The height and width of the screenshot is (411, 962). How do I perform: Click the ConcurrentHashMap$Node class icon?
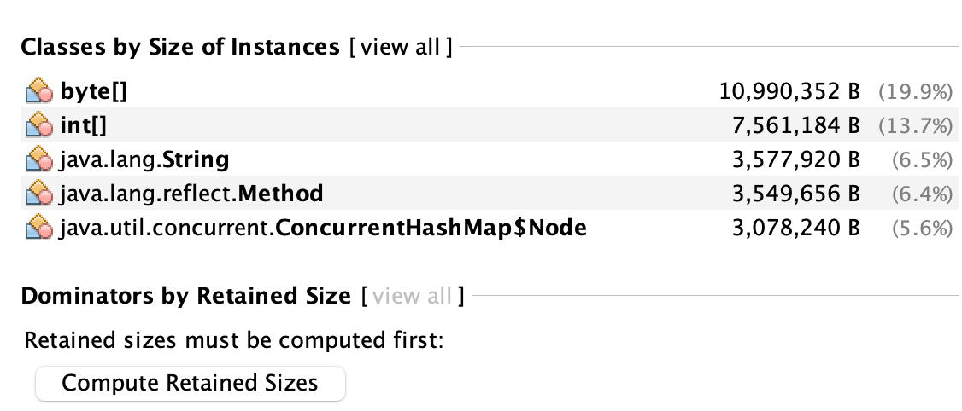[39, 228]
